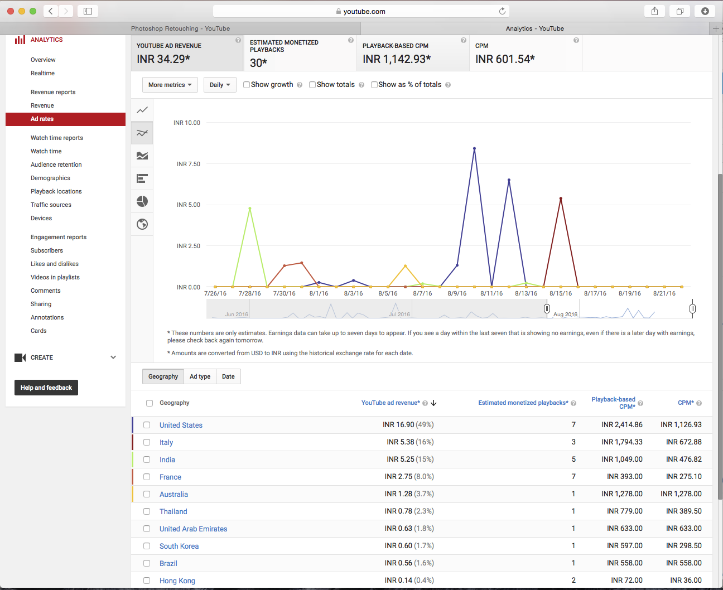The height and width of the screenshot is (590, 723).
Task: Open Revenue report in sidebar
Action: click(x=42, y=105)
